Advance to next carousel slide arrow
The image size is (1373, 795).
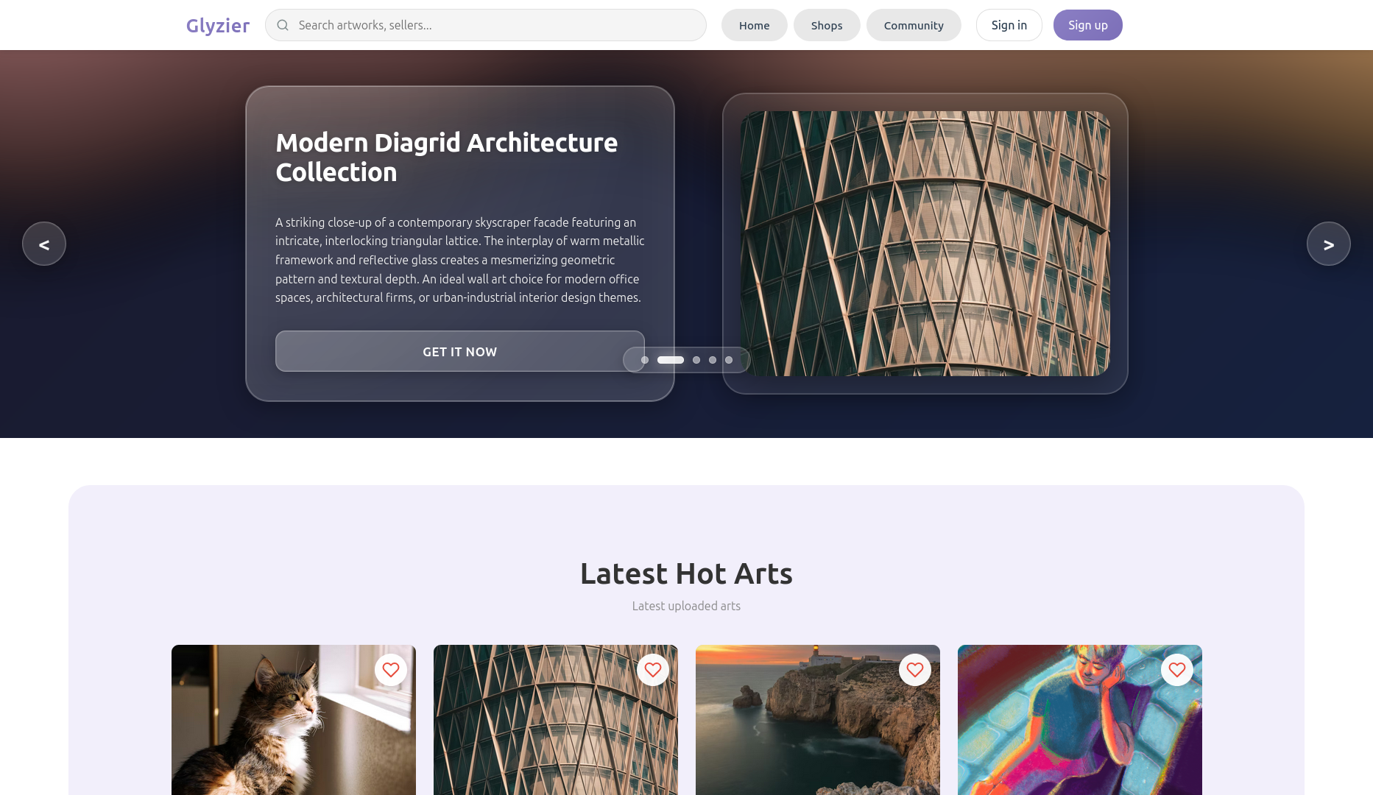point(1329,244)
